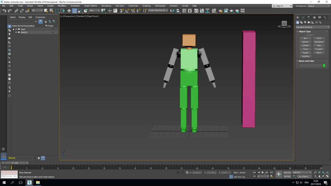Open the object color swatch
This screenshot has width=331, height=186.
(x=324, y=65)
